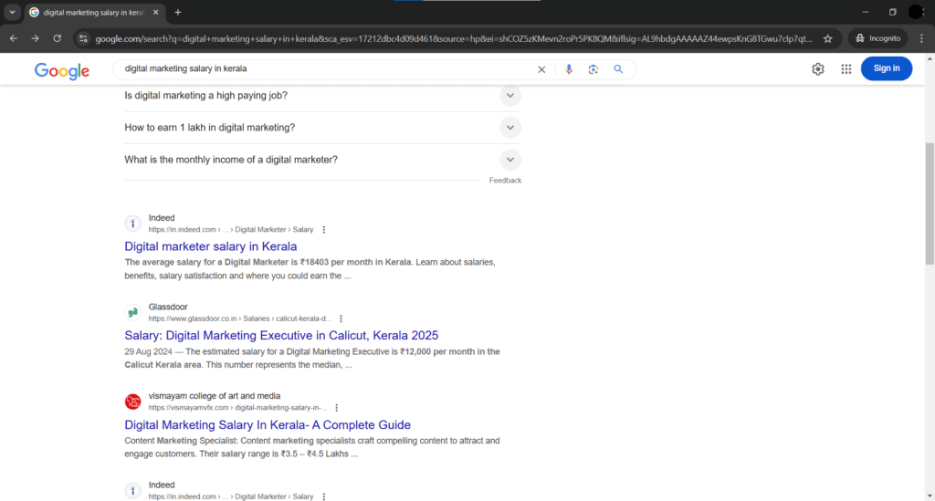Bookmark this page with the star icon

point(827,38)
